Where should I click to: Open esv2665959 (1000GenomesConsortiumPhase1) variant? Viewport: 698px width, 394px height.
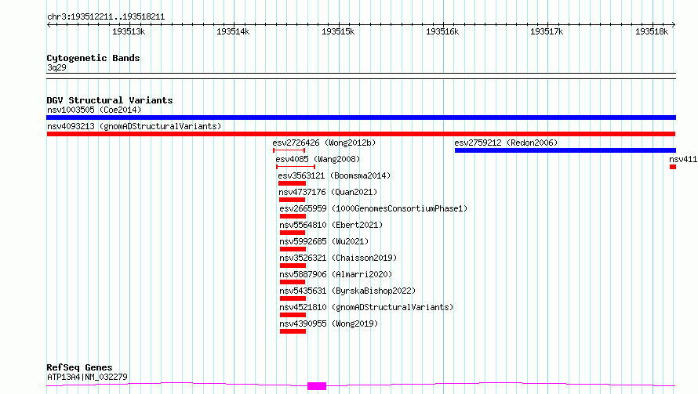point(373,208)
